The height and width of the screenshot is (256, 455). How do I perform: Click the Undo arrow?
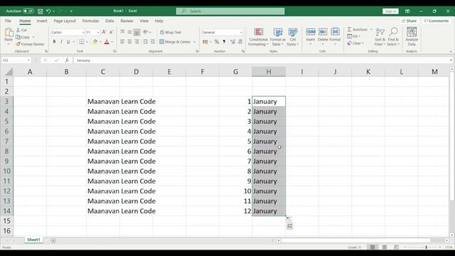[48, 11]
